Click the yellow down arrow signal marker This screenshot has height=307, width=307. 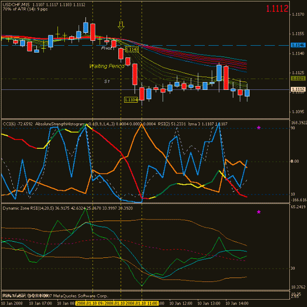click(x=121, y=26)
